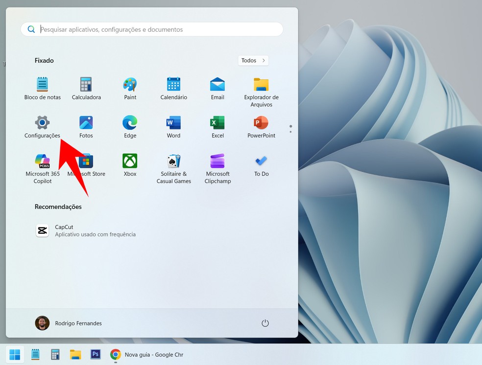Click the search field for apps and documents

tap(152, 29)
